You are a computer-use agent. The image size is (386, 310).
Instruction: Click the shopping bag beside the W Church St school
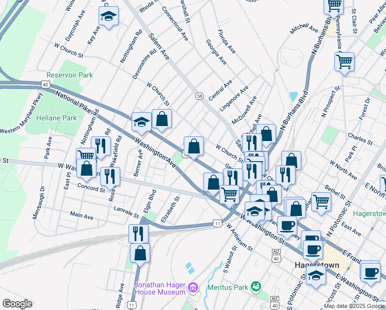(x=162, y=120)
